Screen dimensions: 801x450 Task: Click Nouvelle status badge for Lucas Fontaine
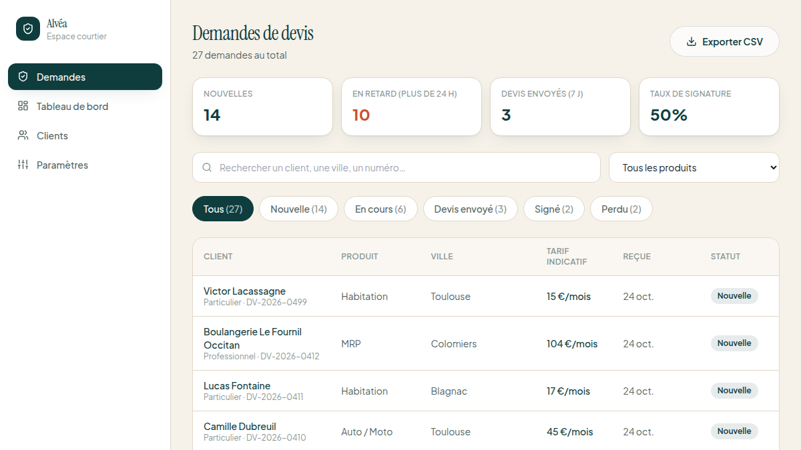[734, 391]
